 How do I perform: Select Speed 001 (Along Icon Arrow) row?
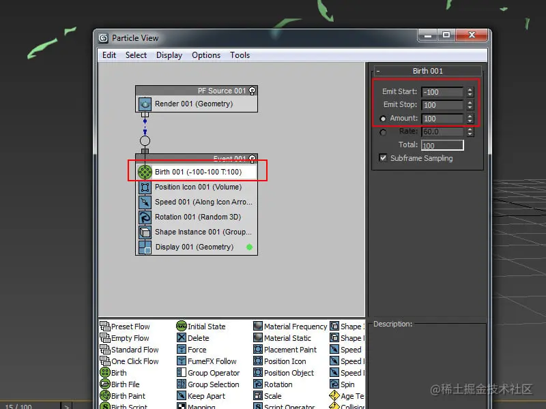coord(197,202)
